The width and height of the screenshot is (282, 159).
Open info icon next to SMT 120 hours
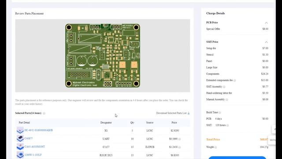click(228, 125)
